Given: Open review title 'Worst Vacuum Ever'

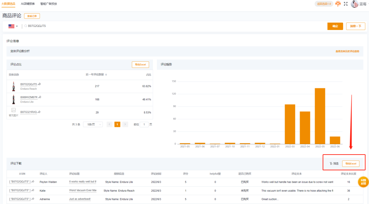Looking at the screenshot, I should coord(83,190).
